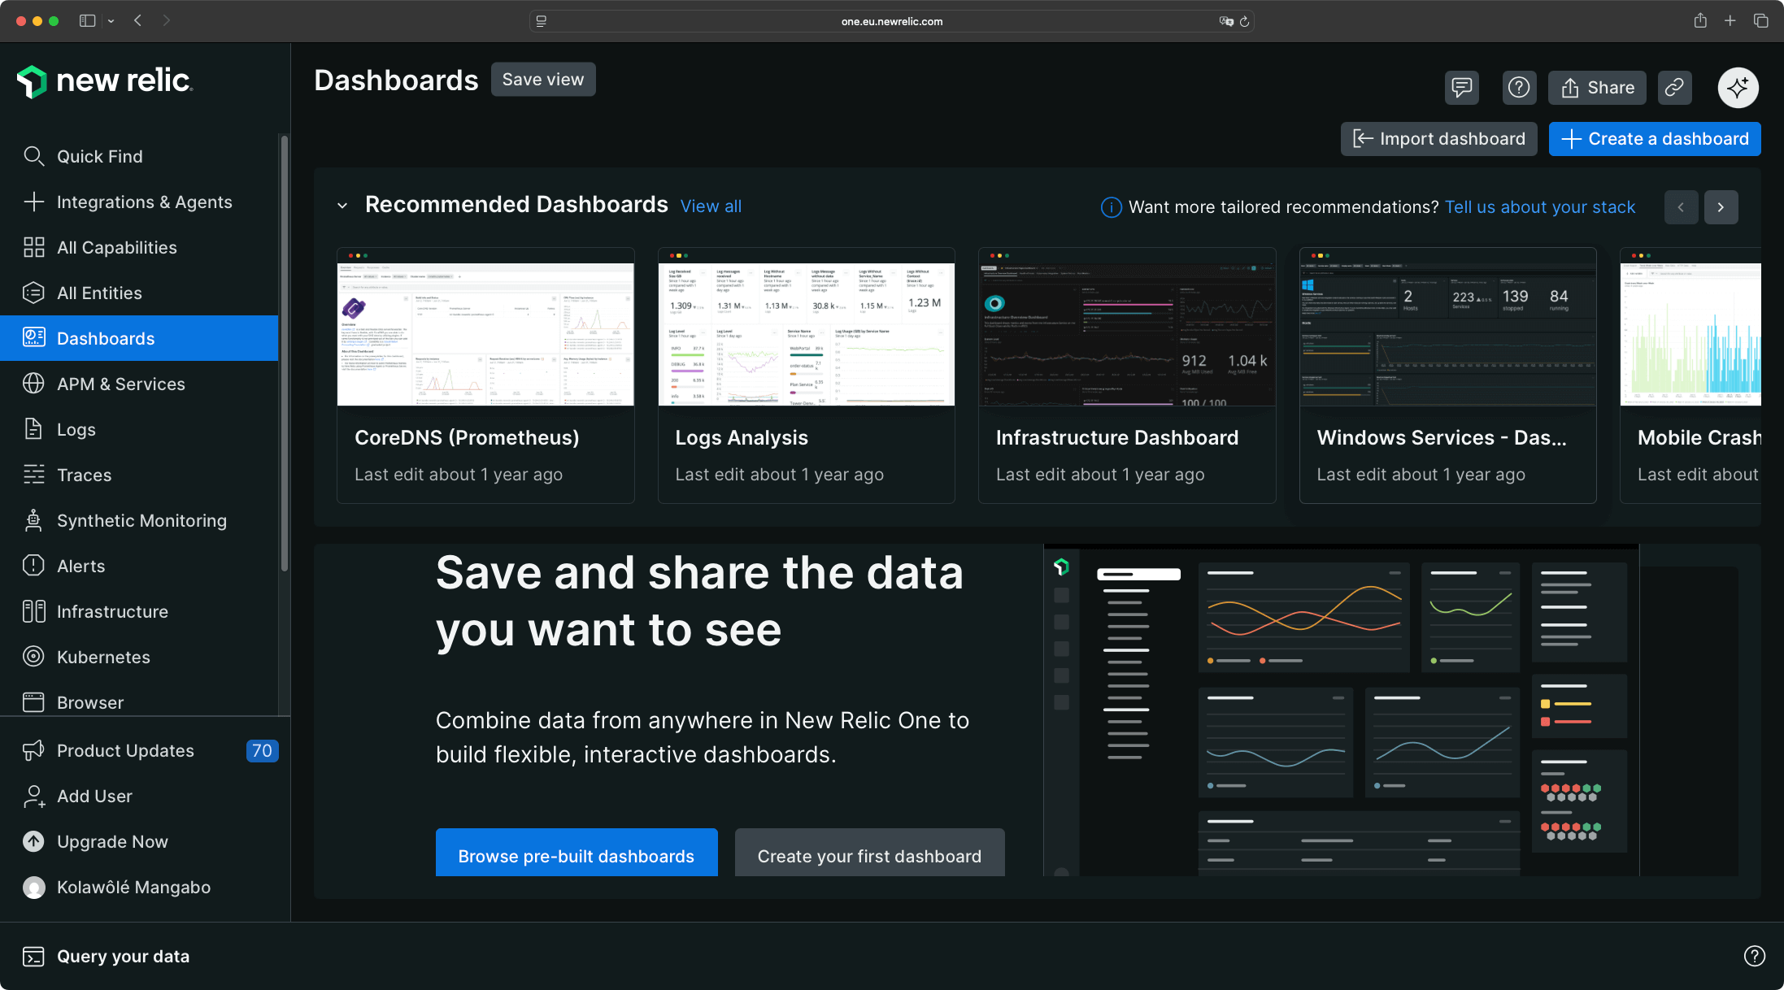Show next recommended dashboards with arrow
Viewport: 1784px width, 990px height.
[x=1721, y=206]
